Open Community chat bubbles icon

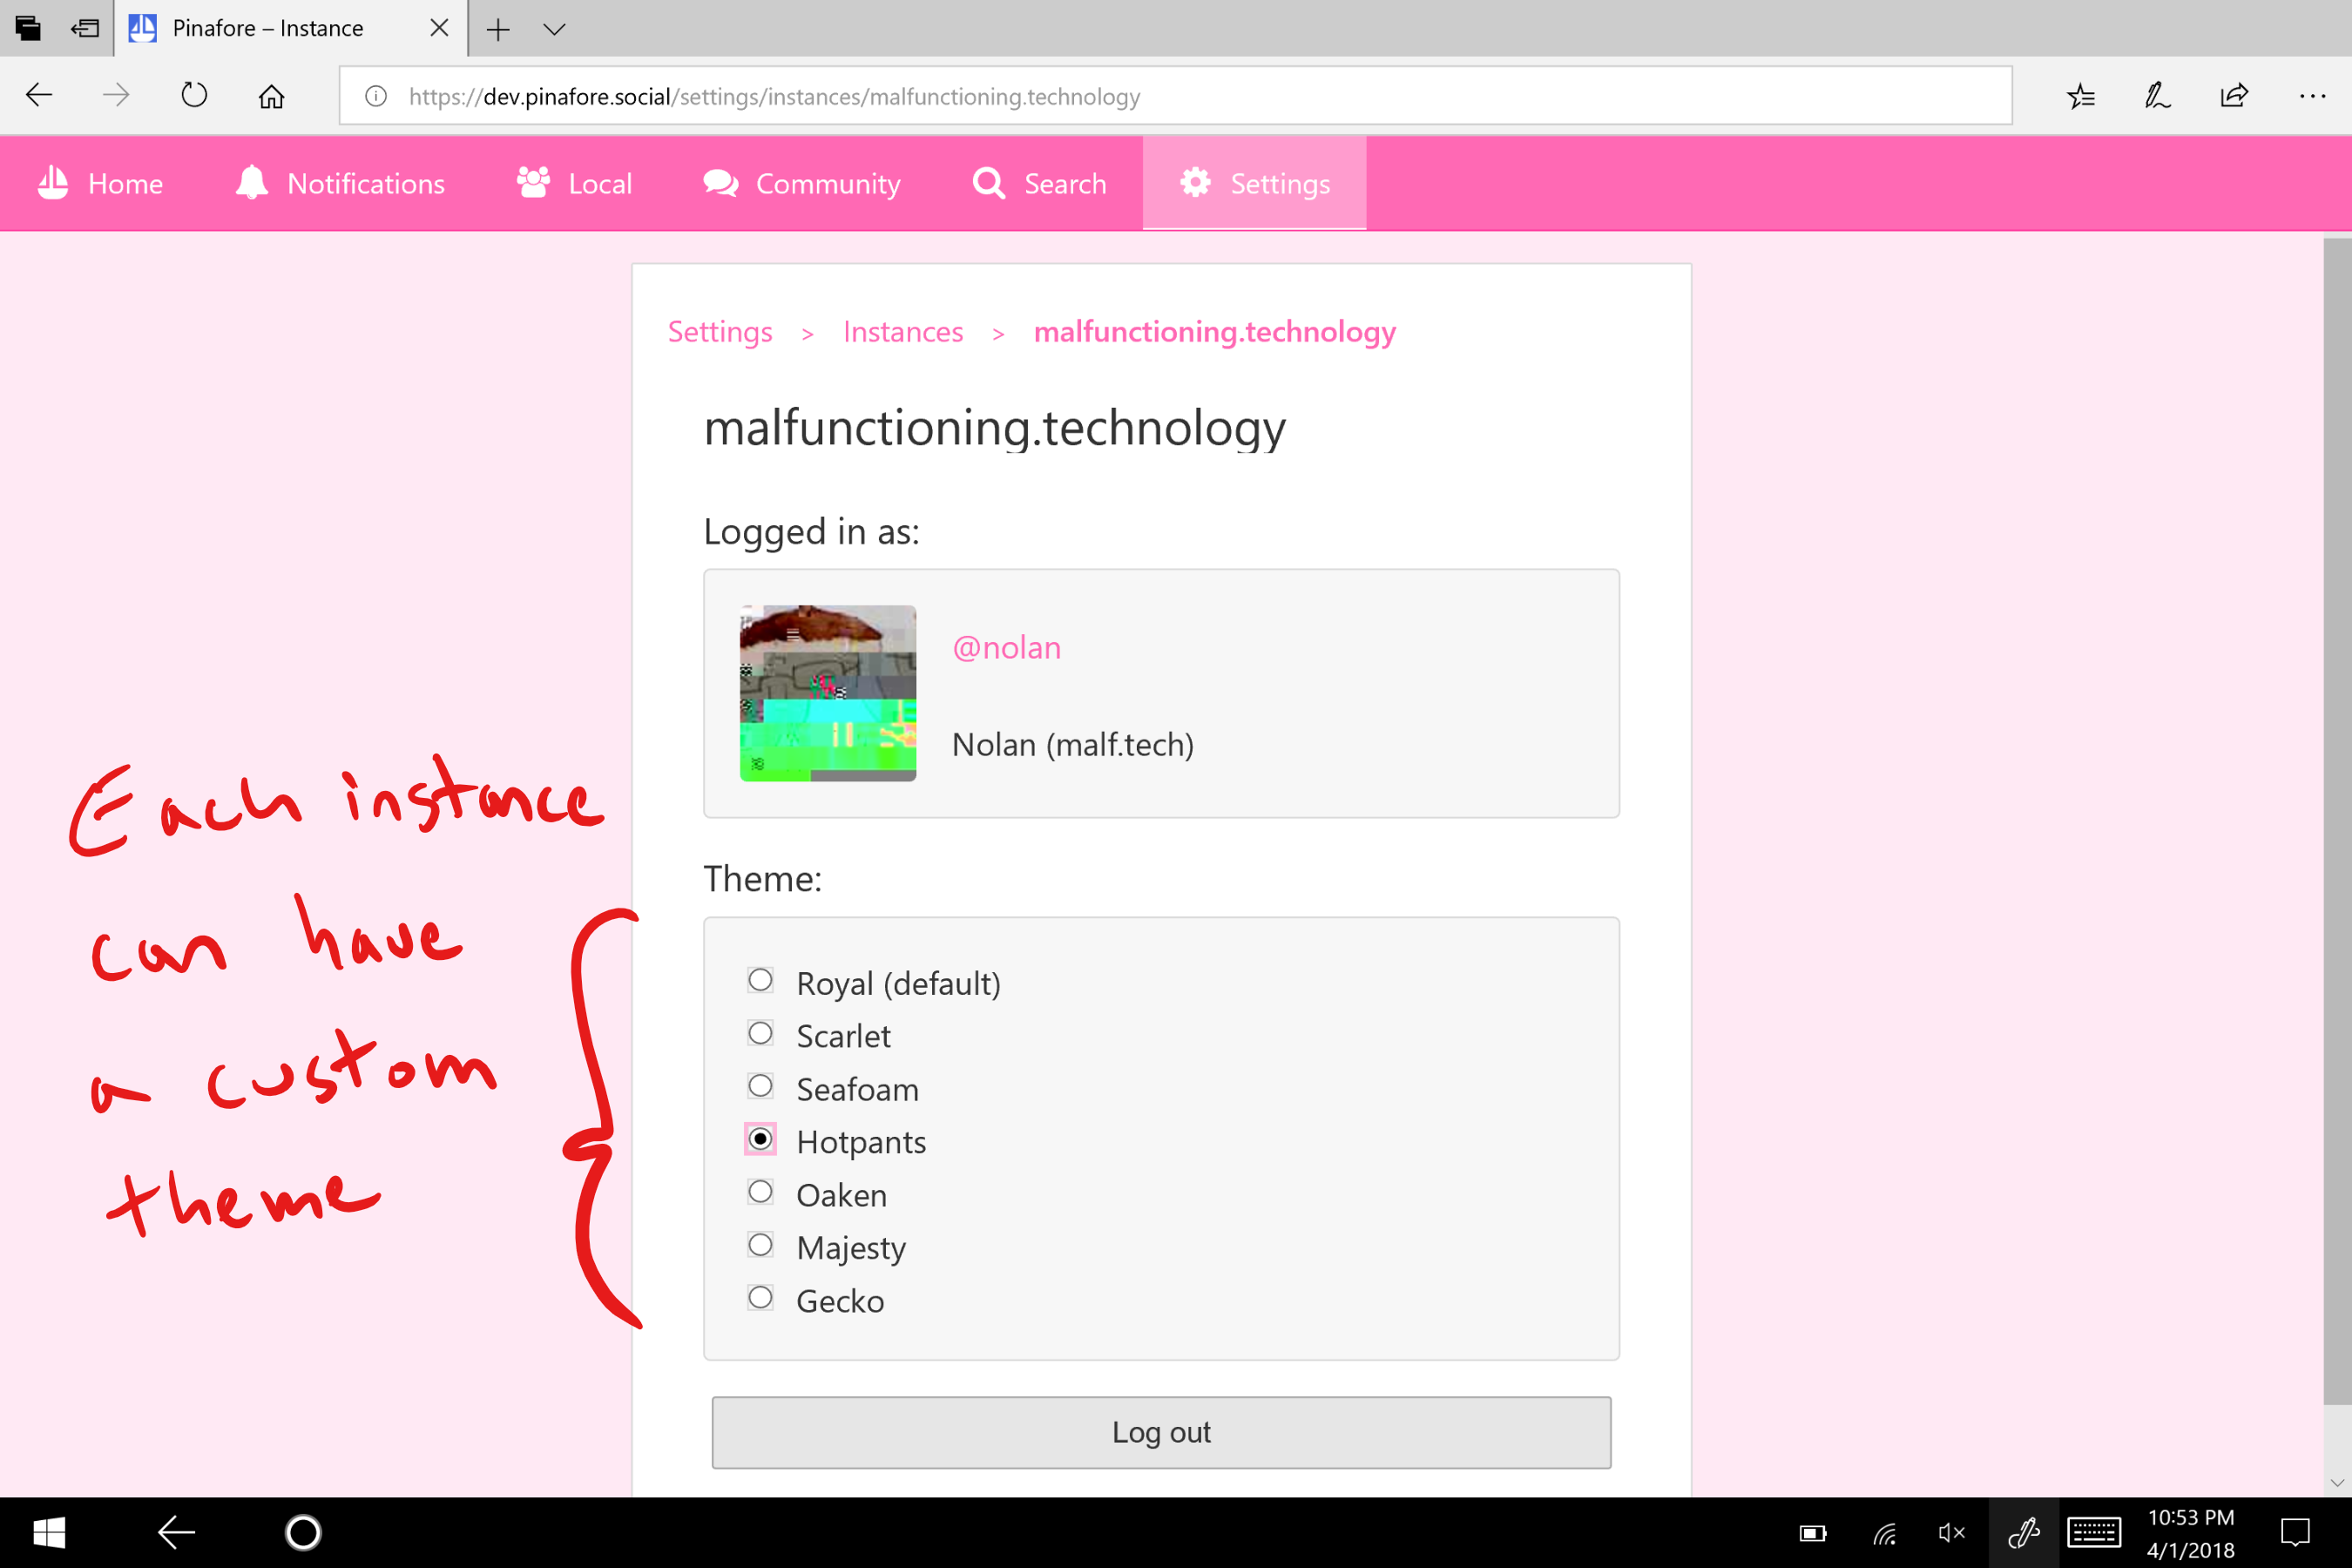[x=720, y=183]
